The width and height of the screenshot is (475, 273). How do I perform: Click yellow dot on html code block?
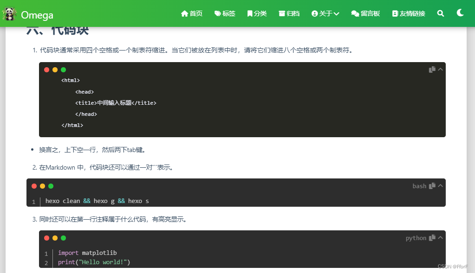[55, 70]
